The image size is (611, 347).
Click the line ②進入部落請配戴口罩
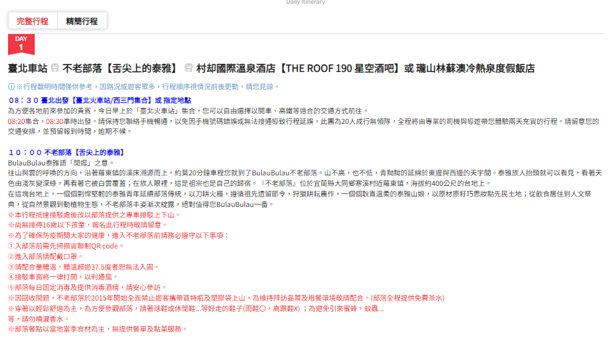(x=45, y=257)
